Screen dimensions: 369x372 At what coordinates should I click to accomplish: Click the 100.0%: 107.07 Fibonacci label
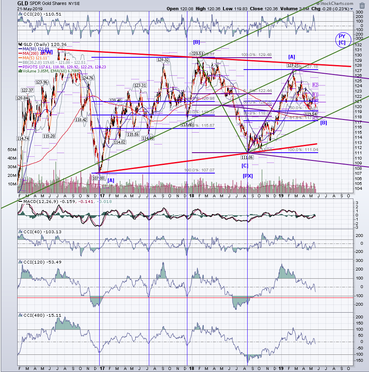199,170
